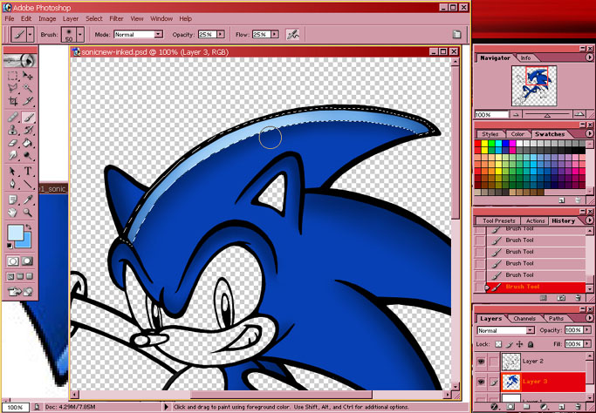Image resolution: width=596 pixels, height=413 pixels.
Task: Select the Move tool
Action: coord(27,76)
